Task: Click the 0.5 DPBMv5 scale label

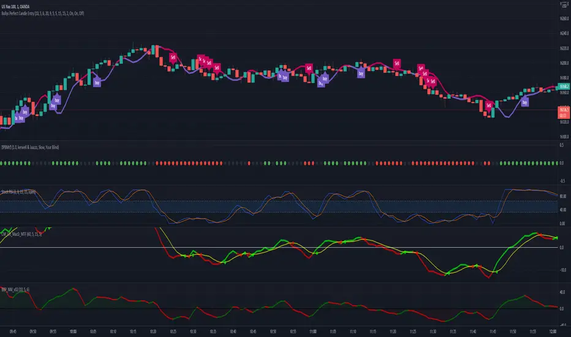Action: click(x=562, y=145)
